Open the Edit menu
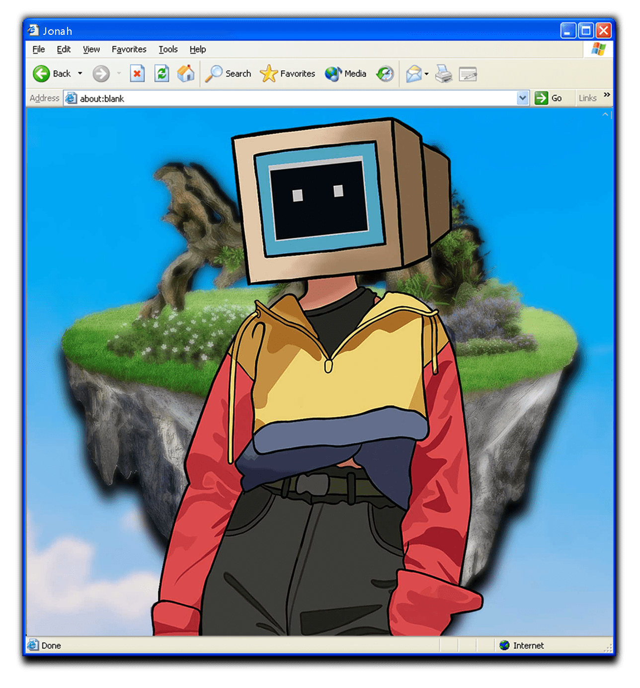Image resolution: width=640 pixels, height=688 pixels. [x=64, y=49]
